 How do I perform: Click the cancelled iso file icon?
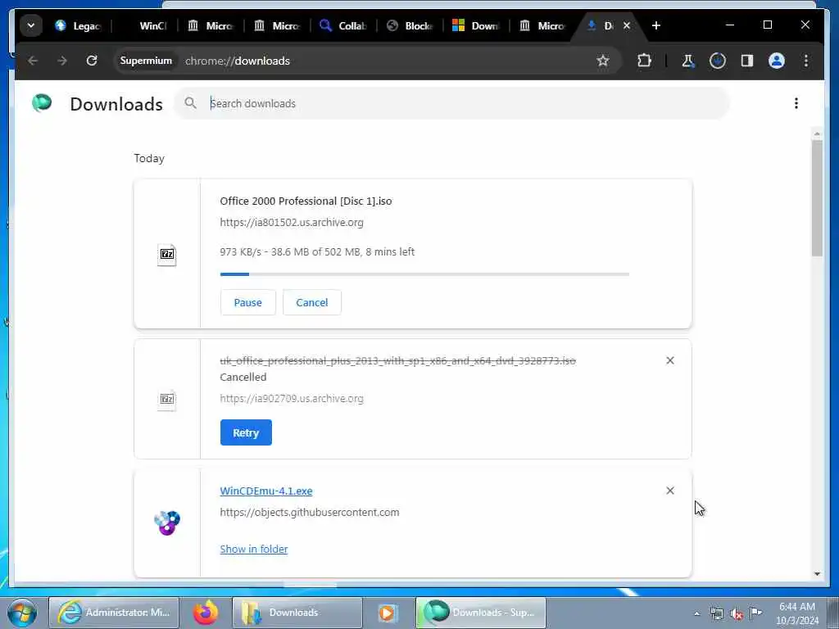(x=167, y=400)
